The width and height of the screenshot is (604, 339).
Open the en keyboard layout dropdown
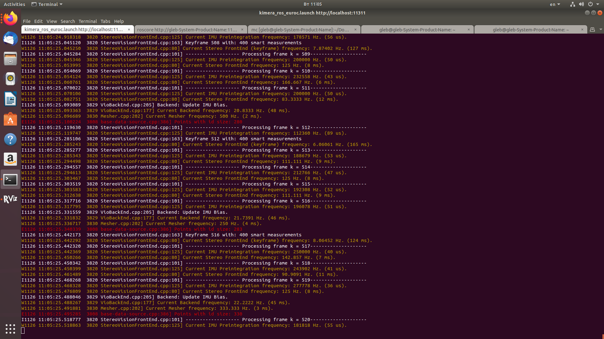coord(555,4)
